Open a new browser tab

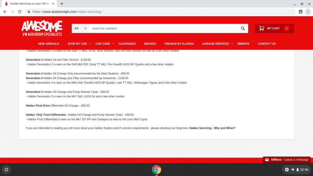tap(62, 3)
